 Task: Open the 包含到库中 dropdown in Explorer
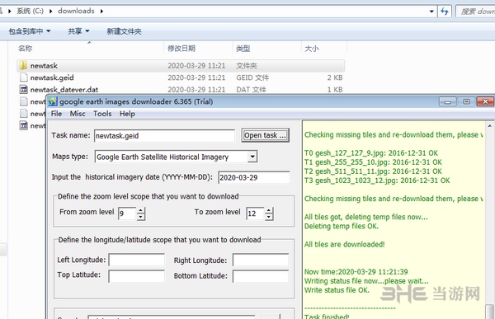click(x=30, y=31)
